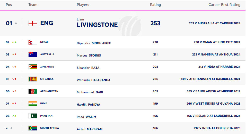
Task: Click the Afghanistan flag icon
Action: 33,91
